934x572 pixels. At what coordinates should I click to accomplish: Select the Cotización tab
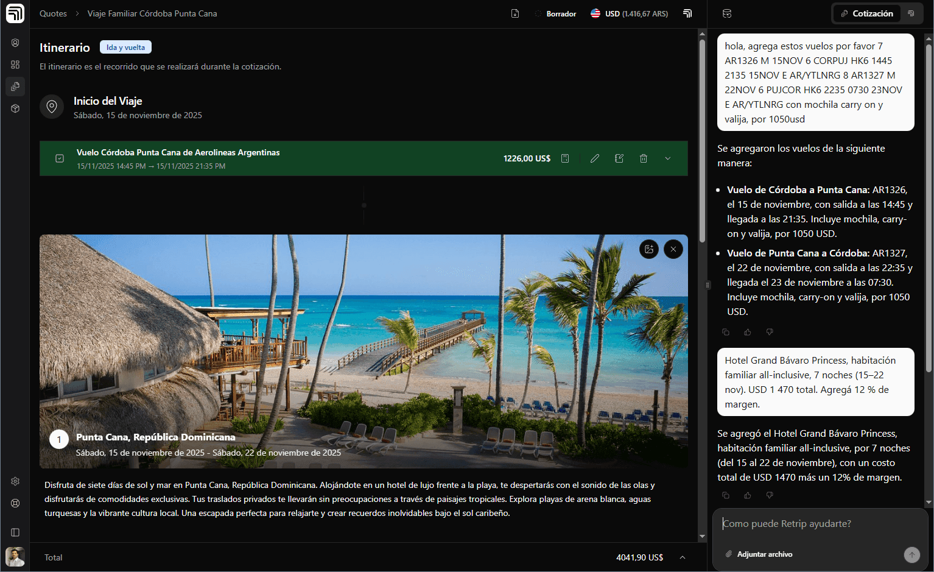pos(866,13)
